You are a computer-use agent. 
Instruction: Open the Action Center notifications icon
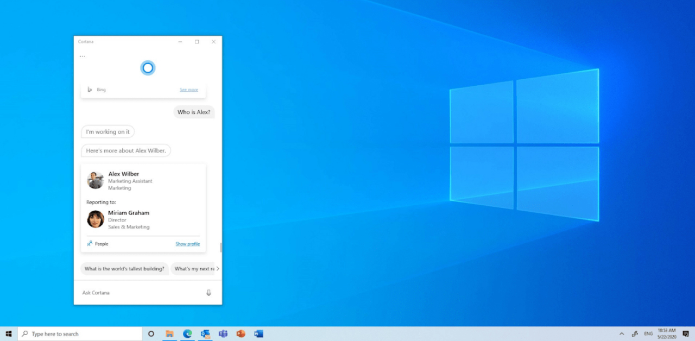coord(686,334)
